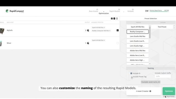Viewport: 176px width, 99px height.
Task: Click the Monthly Rapid Points progress bar
Action: [x=159, y=12]
